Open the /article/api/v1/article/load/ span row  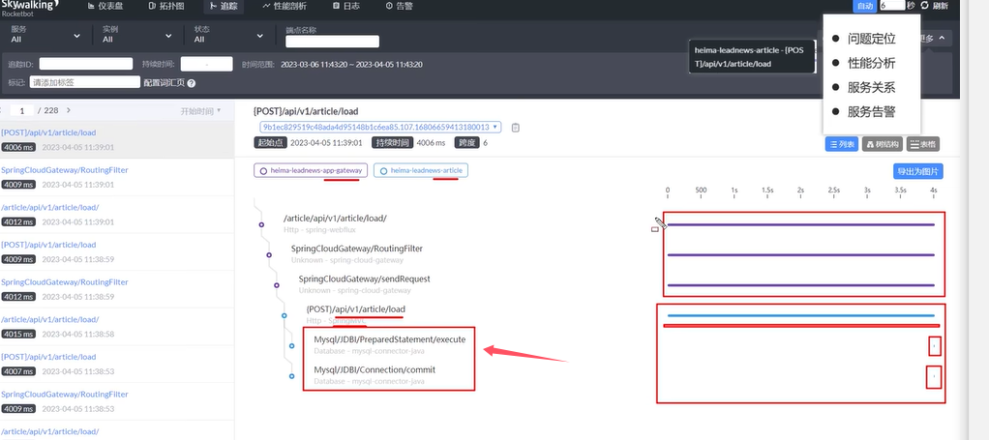click(x=335, y=223)
